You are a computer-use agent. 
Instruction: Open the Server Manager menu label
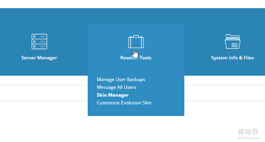39,58
